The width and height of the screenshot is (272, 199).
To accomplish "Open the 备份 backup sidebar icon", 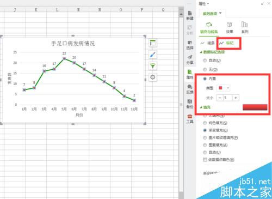I will click(x=190, y=104).
